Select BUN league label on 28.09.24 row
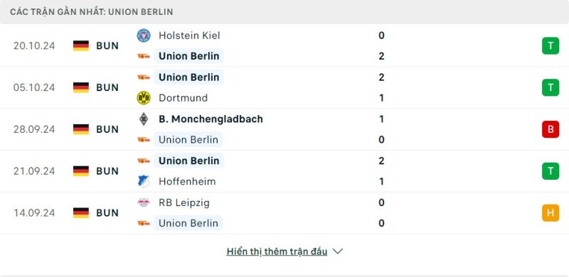The width and height of the screenshot is (569, 277). click(107, 129)
